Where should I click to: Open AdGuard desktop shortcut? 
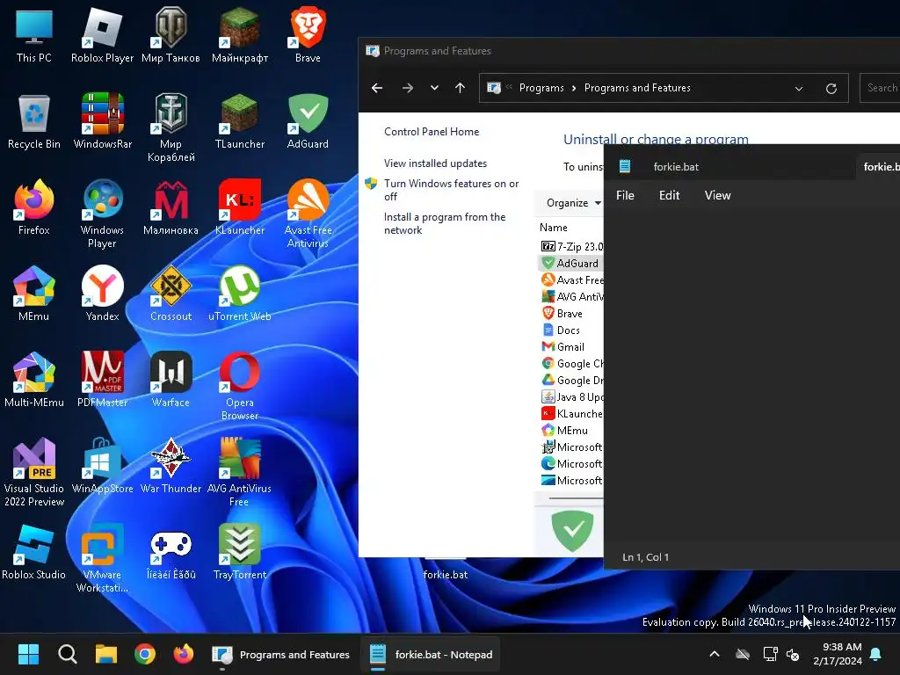[308, 121]
